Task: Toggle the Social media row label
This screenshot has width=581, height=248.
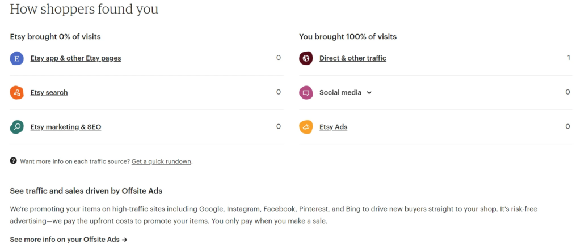Action: (x=340, y=92)
